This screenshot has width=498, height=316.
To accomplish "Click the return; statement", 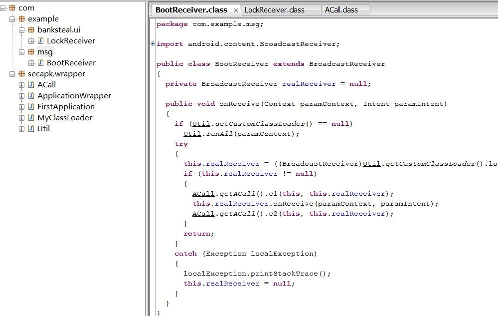I will (198, 234).
